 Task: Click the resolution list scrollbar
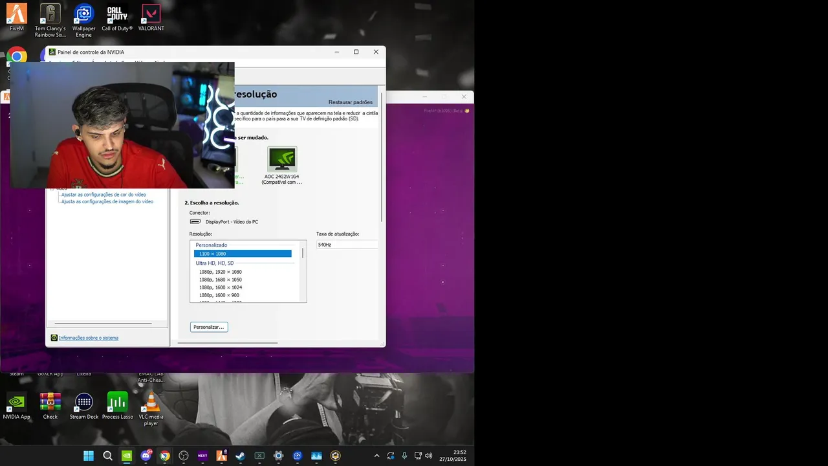pyautogui.click(x=303, y=253)
